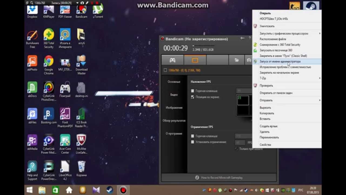
Task: Click the Visual Studio taskbar icon
Action: (x=96, y=190)
